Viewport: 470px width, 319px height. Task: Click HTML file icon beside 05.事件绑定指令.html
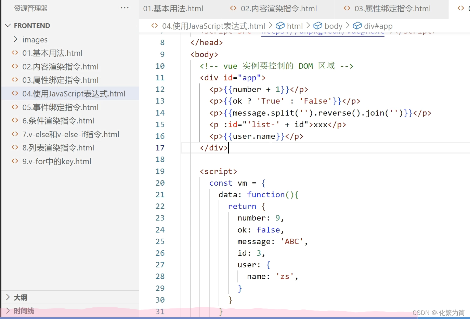pyautogui.click(x=15, y=107)
